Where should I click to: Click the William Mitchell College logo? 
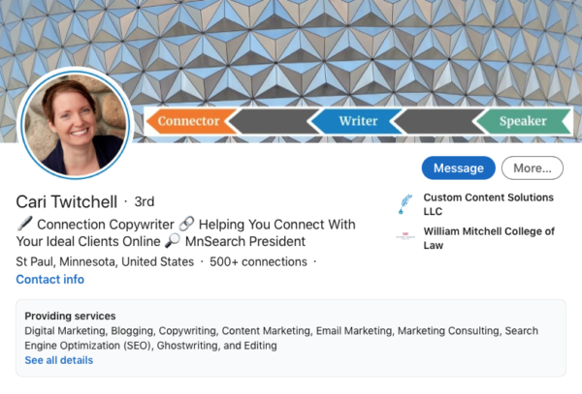pos(405,236)
